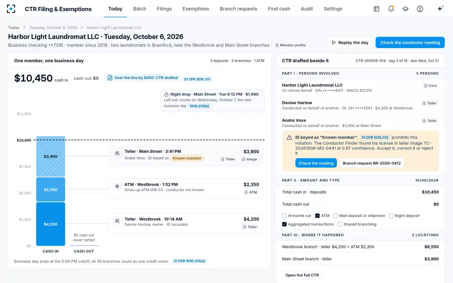This screenshot has width=453, height=283.
Task: Click Replay the day button
Action: [x=350, y=42]
